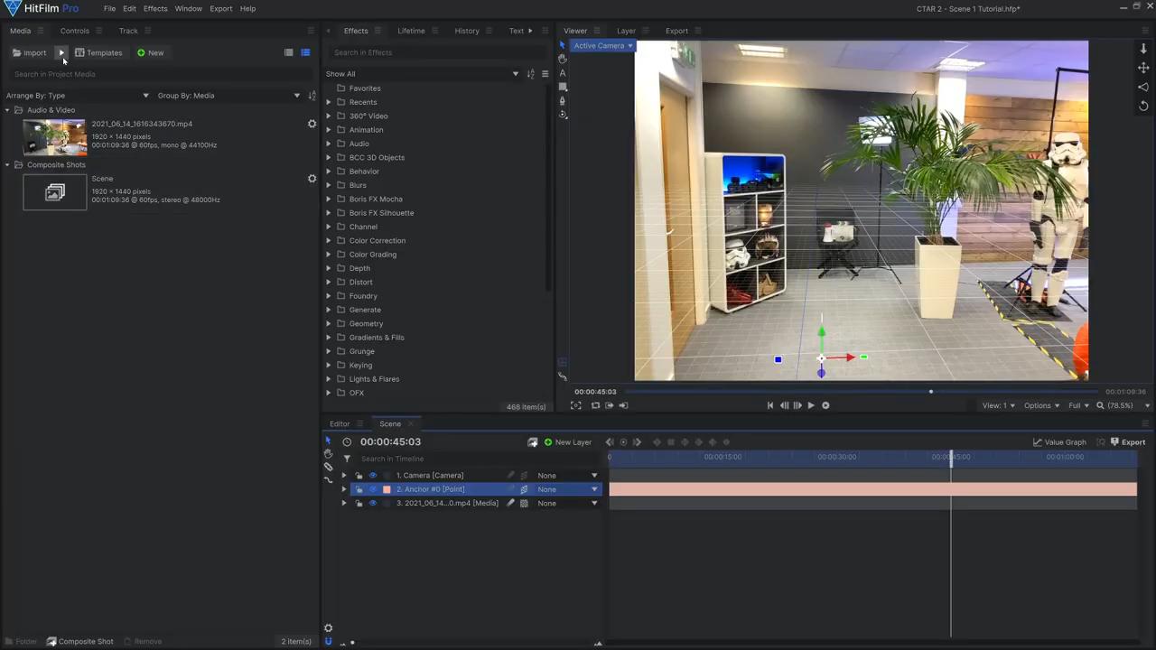Click the Import button

tap(30, 52)
